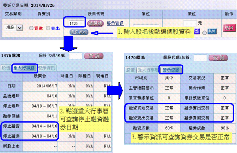Viewport: 237px width, 153px height.
Task: Click the 融券成數 label cell
Action: click(x=197, y=128)
